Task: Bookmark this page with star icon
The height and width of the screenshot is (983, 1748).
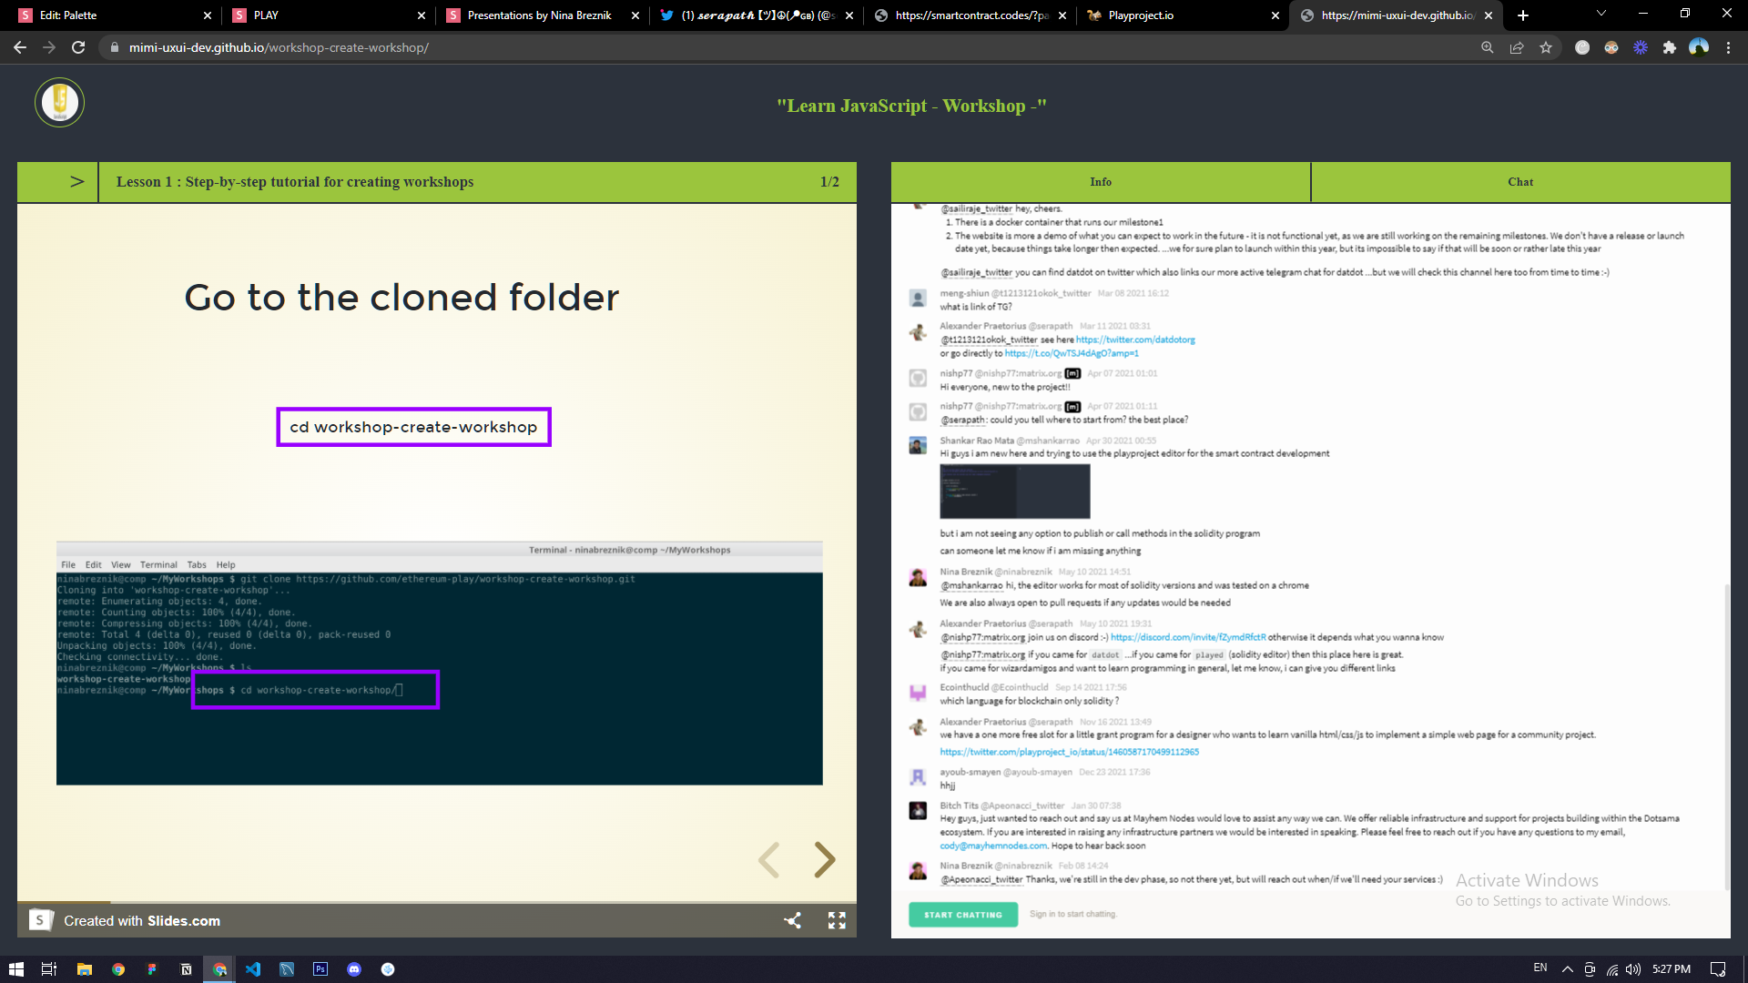Action: pyautogui.click(x=1546, y=47)
